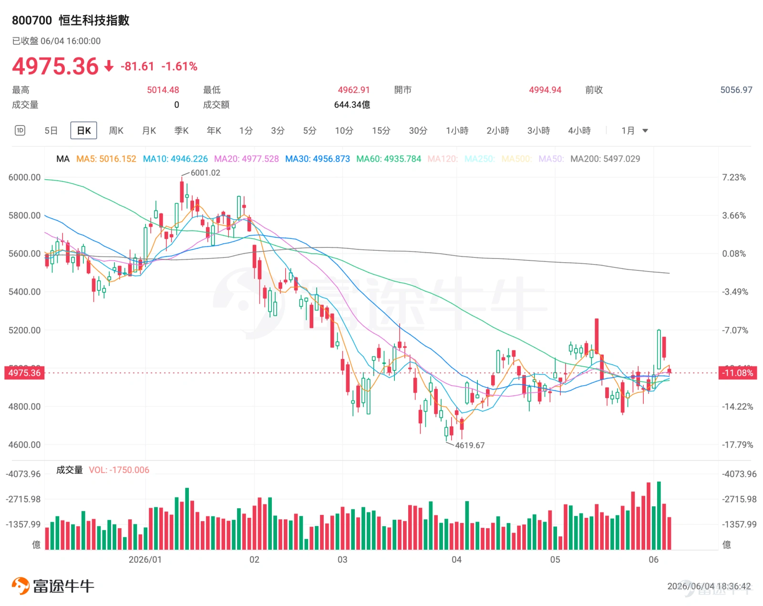Expand the 1月 range dropdown
Viewport: 763px width, 606px height.
[635, 131]
